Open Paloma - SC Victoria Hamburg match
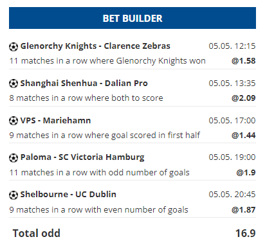The image size is (265, 246). [82, 157]
